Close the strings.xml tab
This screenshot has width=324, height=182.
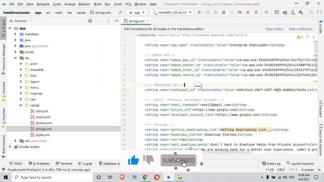[147, 21]
